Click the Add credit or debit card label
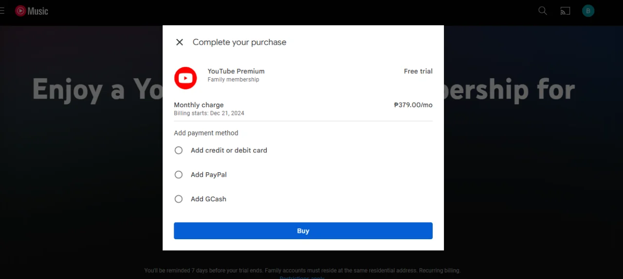This screenshot has height=279, width=623. pyautogui.click(x=229, y=150)
